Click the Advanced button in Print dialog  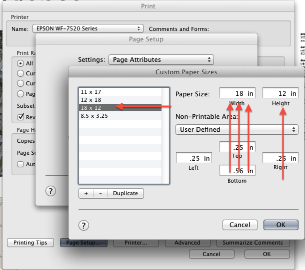(187, 243)
